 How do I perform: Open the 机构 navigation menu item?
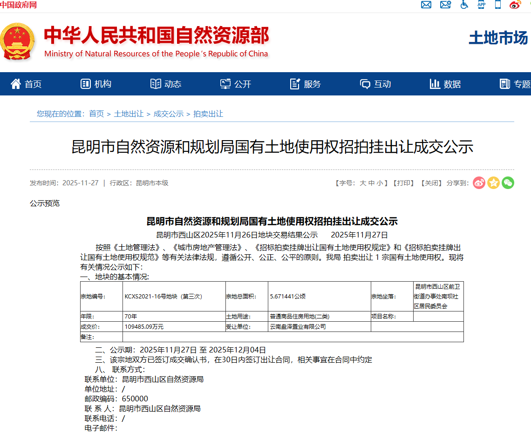click(96, 84)
